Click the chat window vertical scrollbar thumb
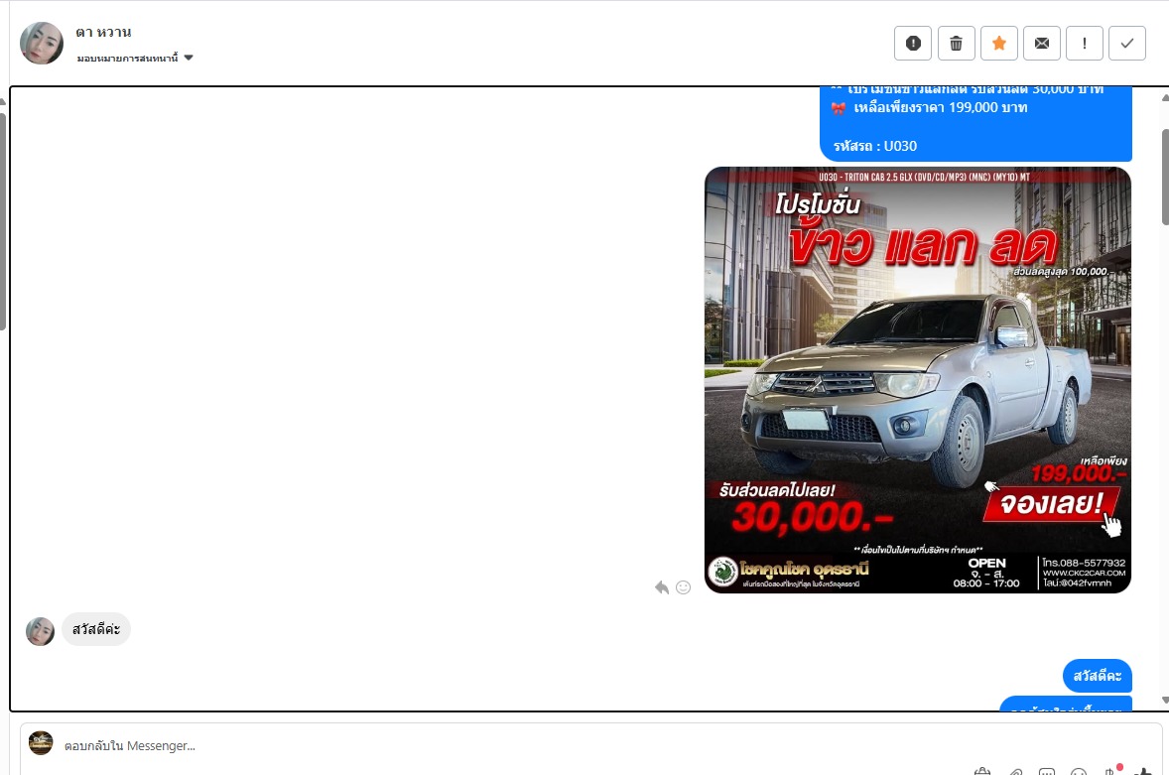Screen dimensions: 1169x775 coord(1165,178)
